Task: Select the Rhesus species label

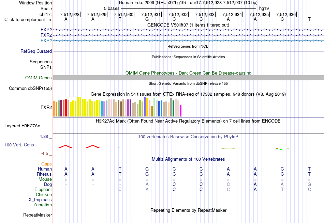Action: (44, 174)
